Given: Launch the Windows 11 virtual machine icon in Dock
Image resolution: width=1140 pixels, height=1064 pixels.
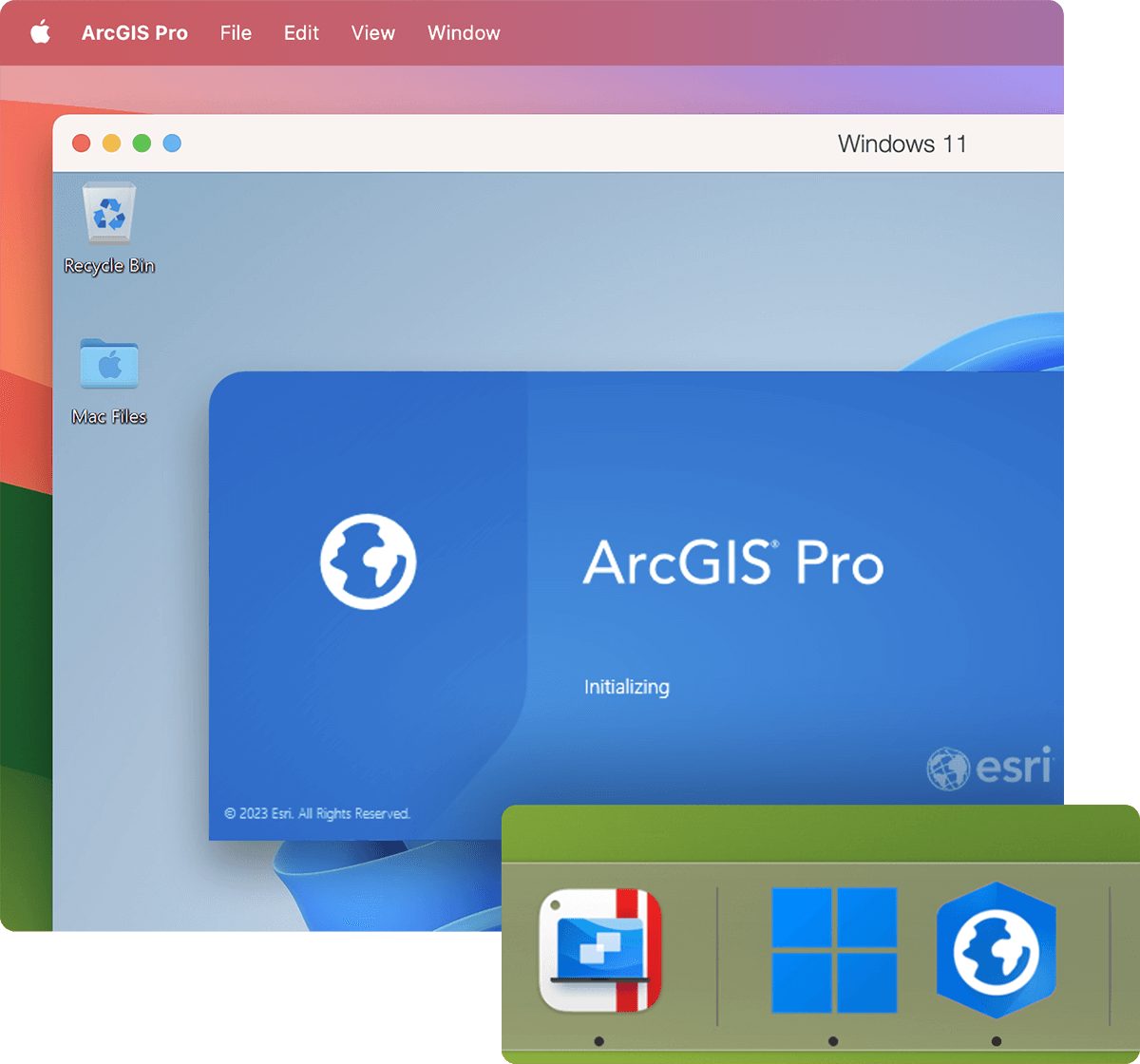Looking at the screenshot, I should tap(833, 950).
